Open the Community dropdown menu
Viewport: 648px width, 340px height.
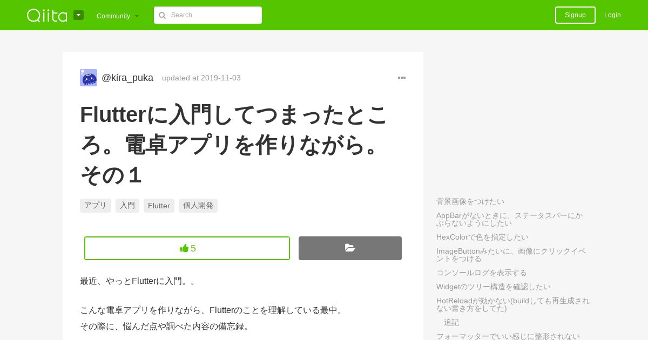tap(118, 16)
